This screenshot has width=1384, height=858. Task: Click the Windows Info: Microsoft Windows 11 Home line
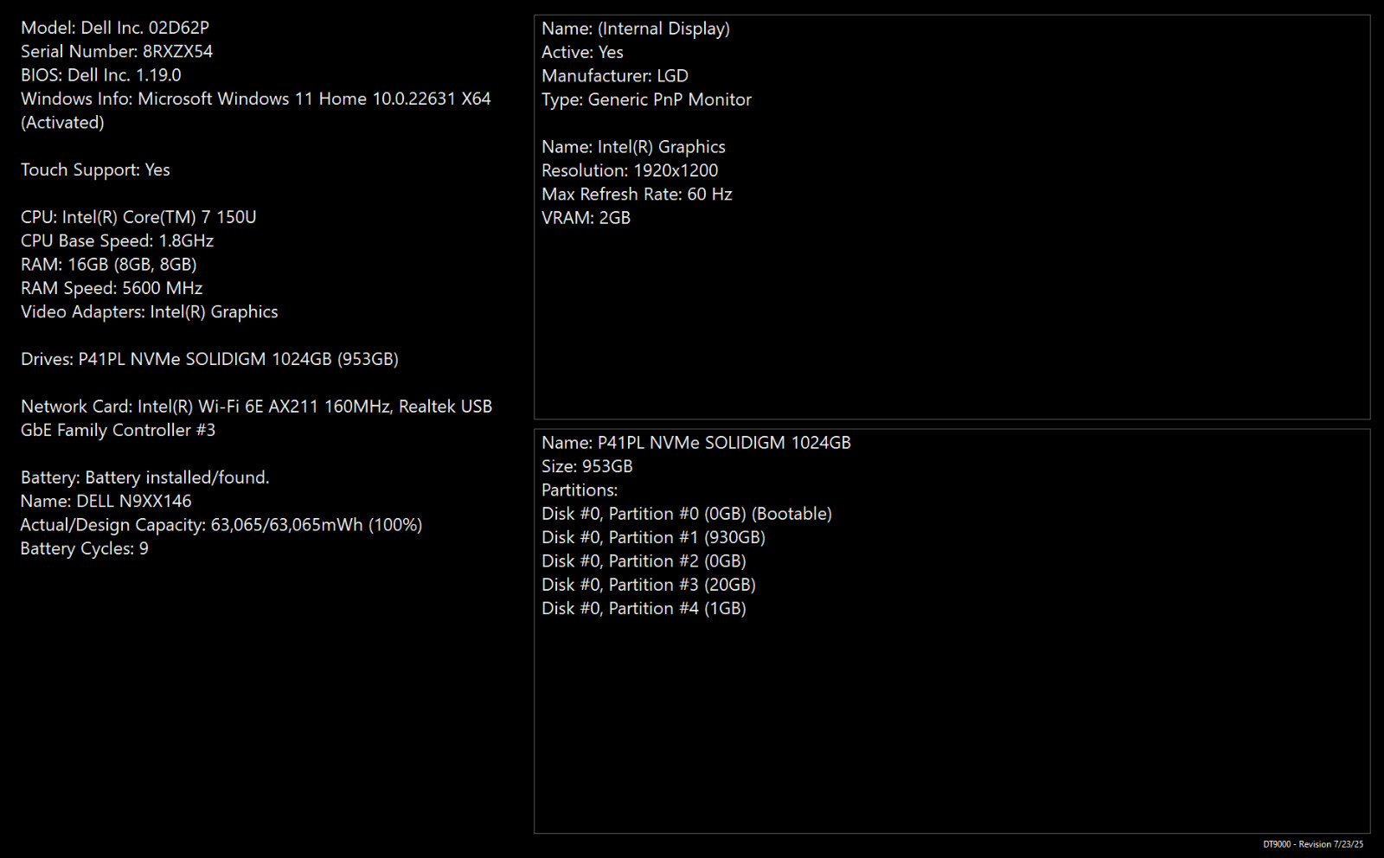256,99
